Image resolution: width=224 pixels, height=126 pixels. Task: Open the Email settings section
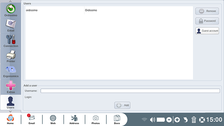[11, 26]
